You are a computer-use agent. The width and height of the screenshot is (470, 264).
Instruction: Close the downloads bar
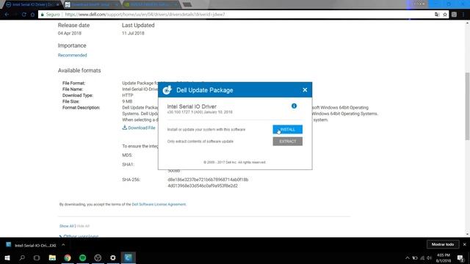point(465,244)
